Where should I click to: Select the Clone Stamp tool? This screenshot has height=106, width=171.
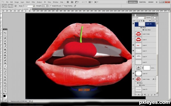[5, 55]
